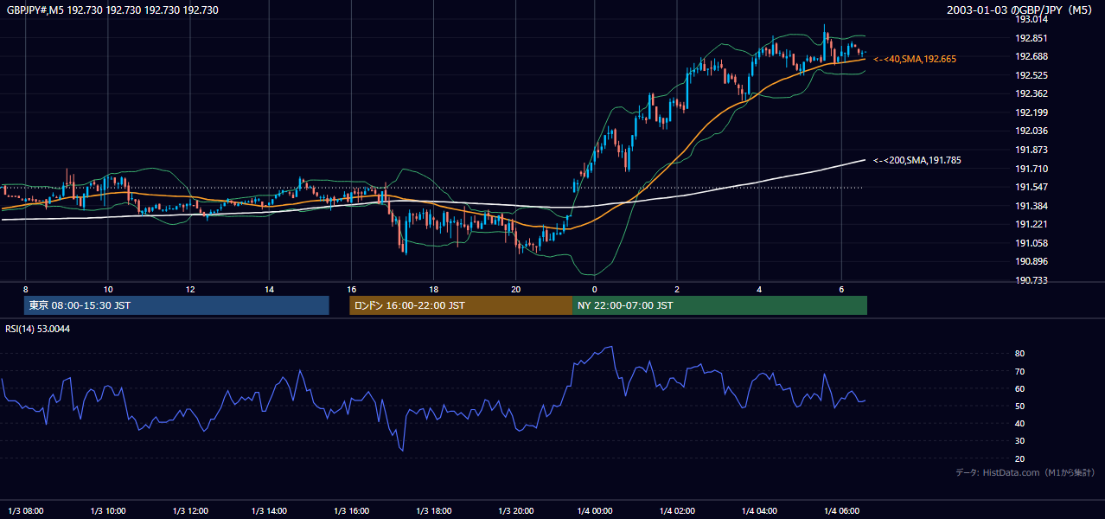Click the ロンドン 16:00-22:00 JST session bar
The image size is (1105, 519).
tap(461, 305)
